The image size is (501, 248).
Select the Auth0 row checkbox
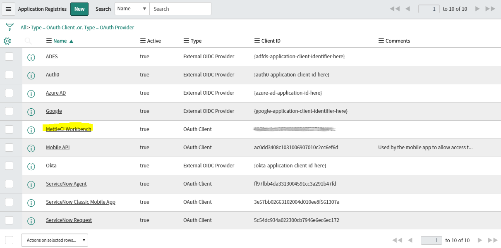coord(9,75)
